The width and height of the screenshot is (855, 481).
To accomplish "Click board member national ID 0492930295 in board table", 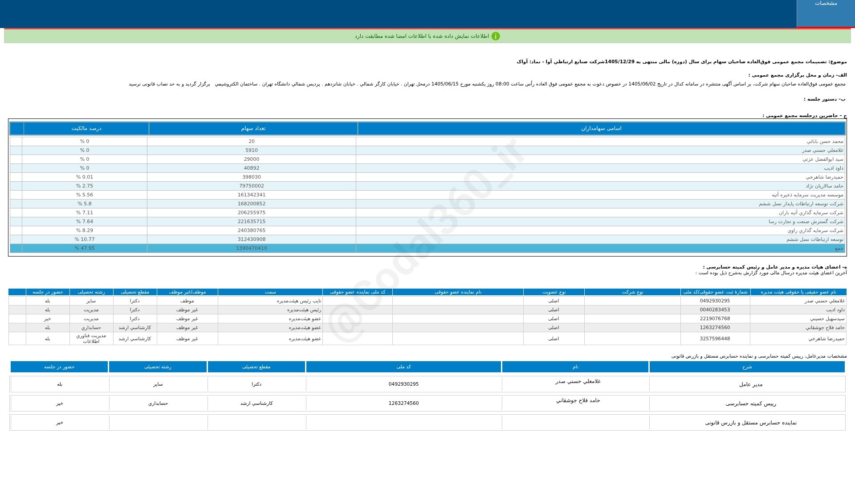I will point(715,301).
